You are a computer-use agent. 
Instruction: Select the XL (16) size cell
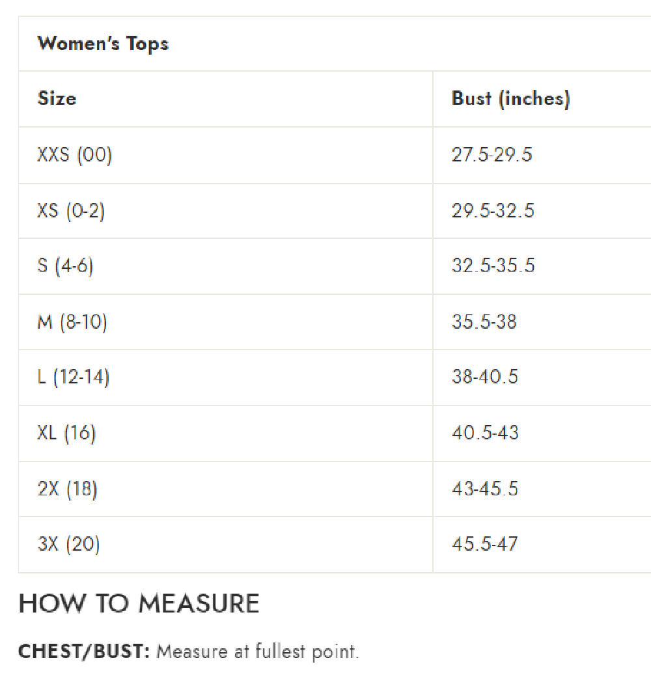[66, 433]
